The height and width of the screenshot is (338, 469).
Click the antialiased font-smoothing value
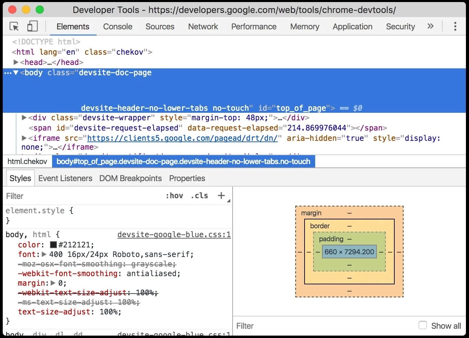pyautogui.click(x=152, y=273)
